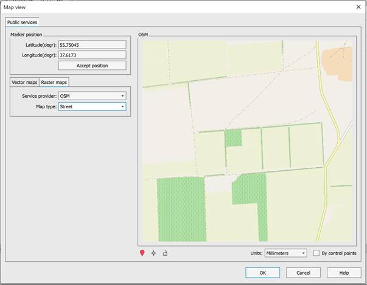Close the Map view dialog
The width and height of the screenshot is (367, 285).
click(x=357, y=7)
